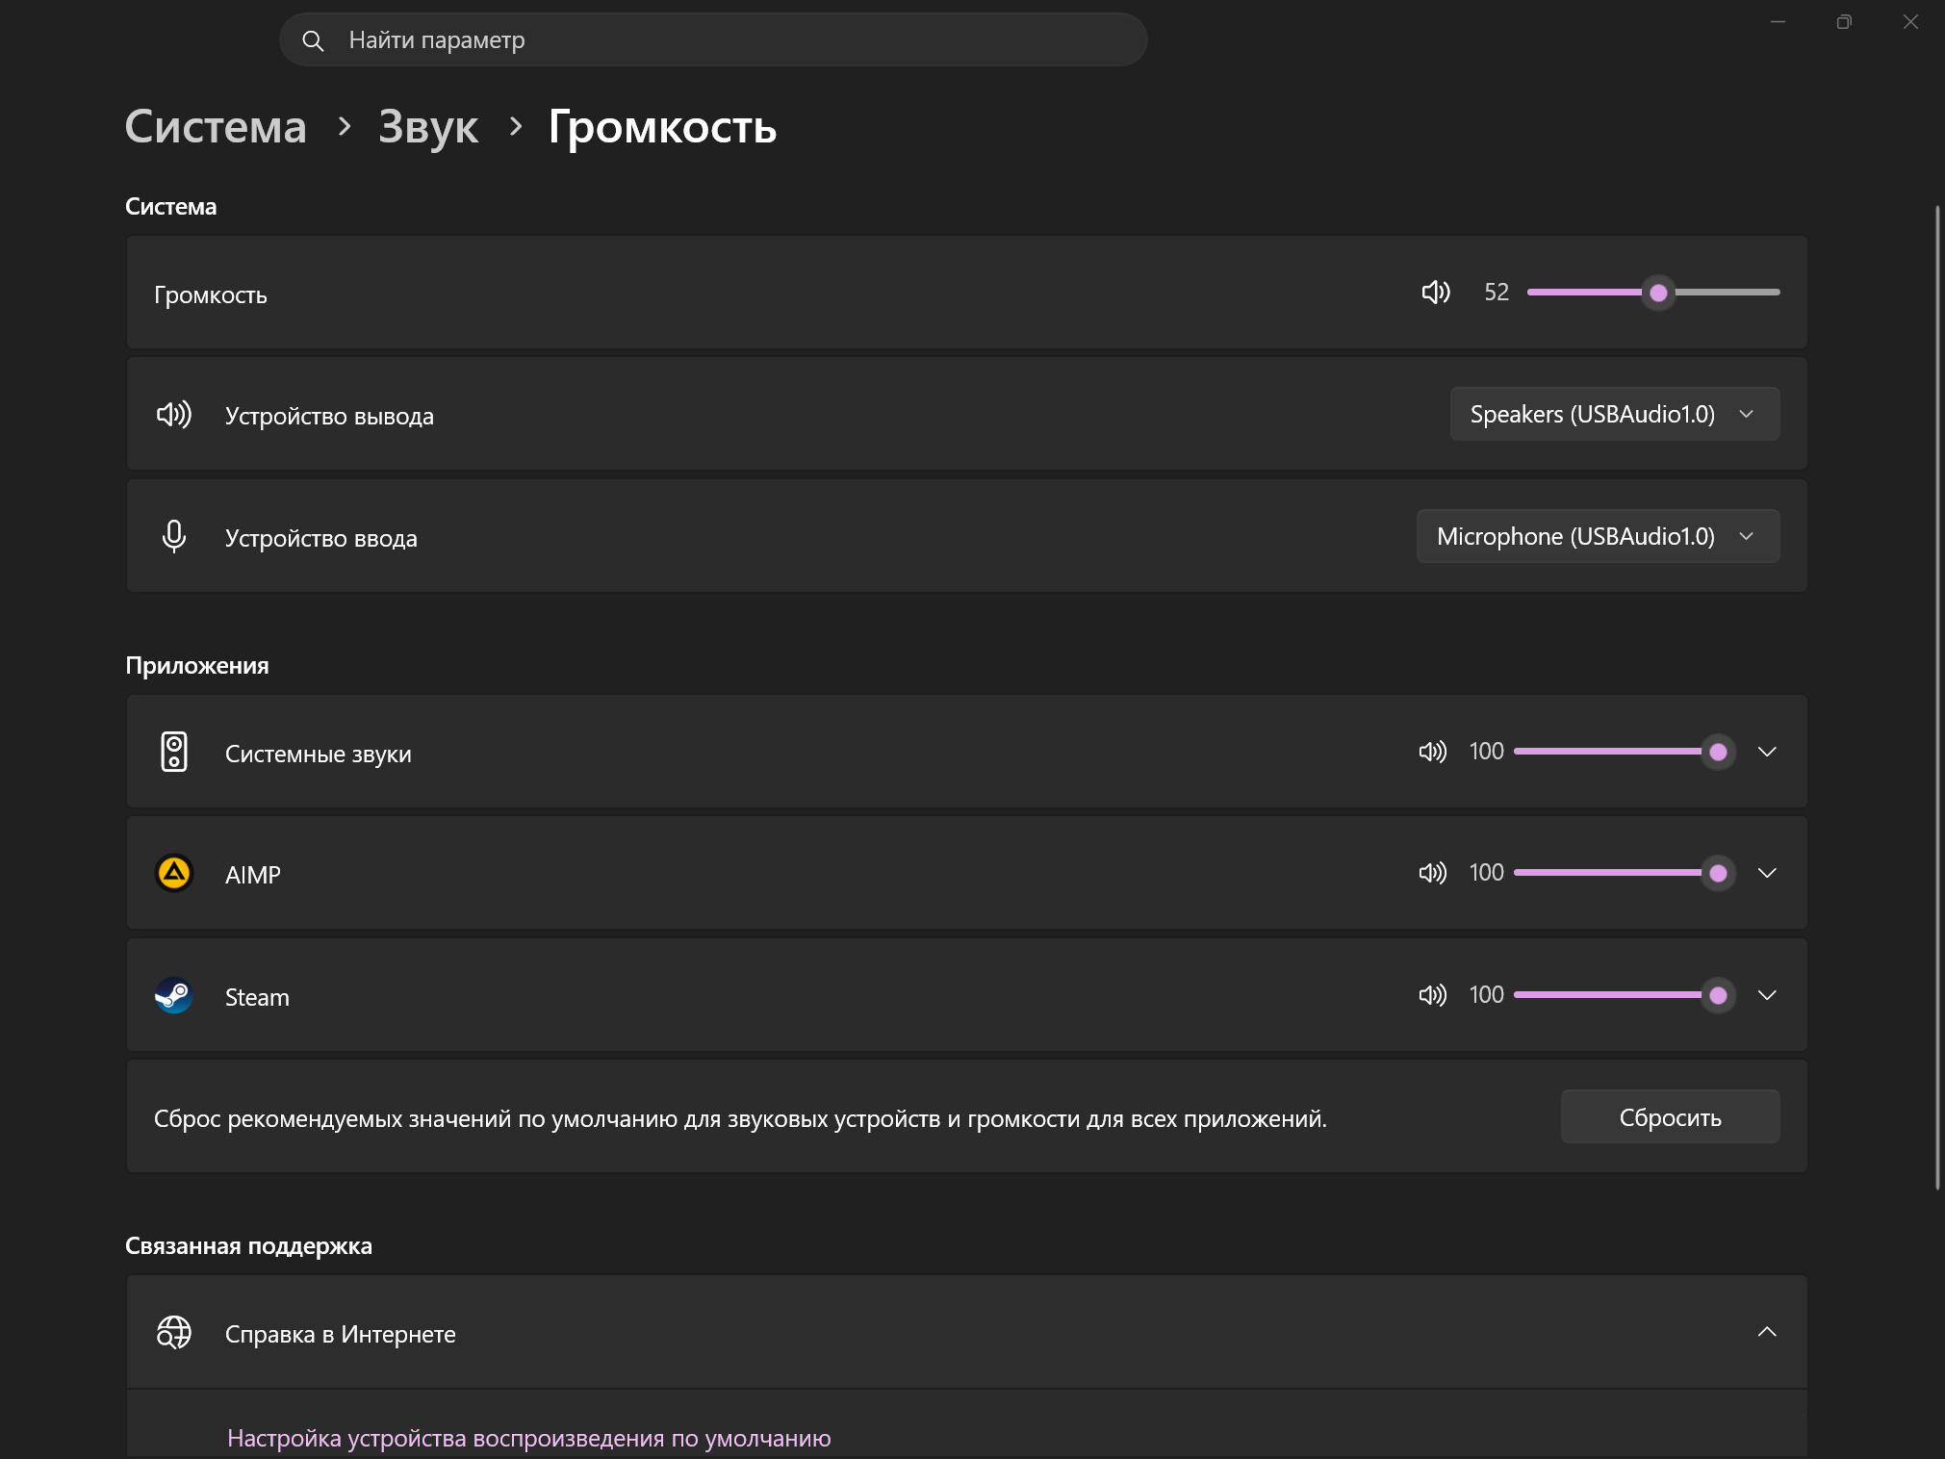1945x1459 pixels.
Task: Close the Settings window
Action: (1910, 22)
